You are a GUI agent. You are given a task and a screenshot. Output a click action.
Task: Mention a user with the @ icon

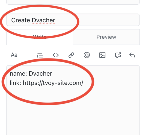87,55
